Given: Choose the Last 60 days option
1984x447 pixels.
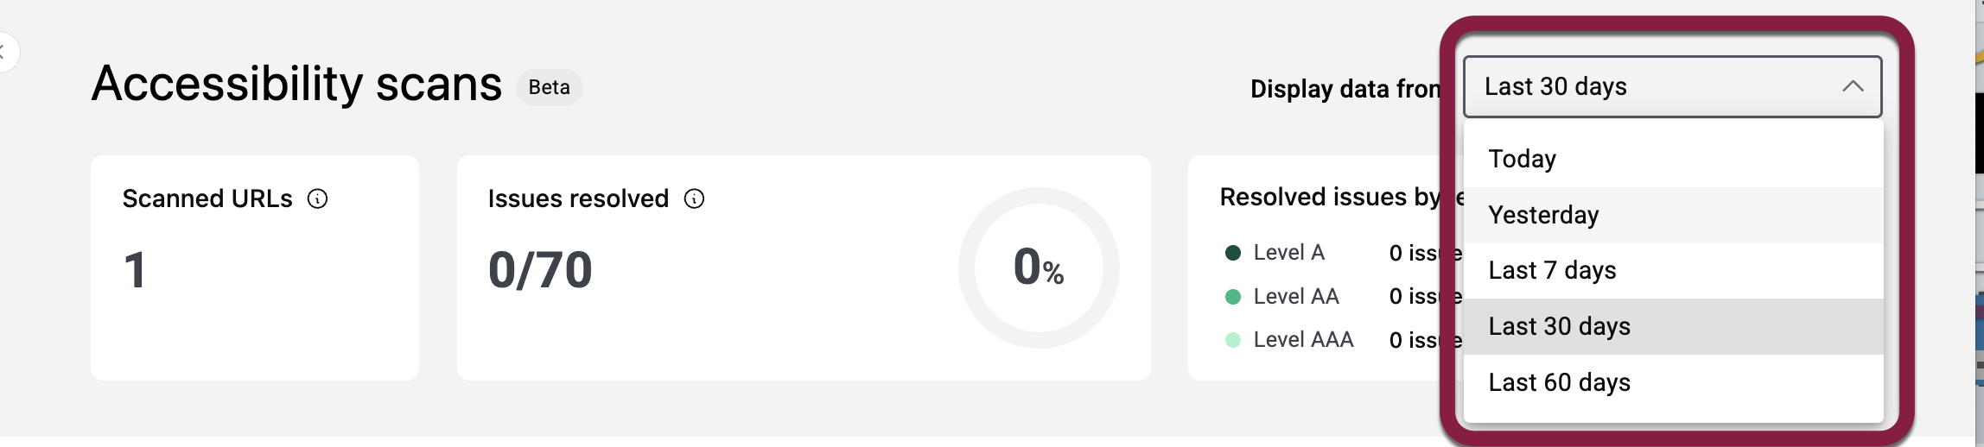Looking at the screenshot, I should click(x=1559, y=382).
